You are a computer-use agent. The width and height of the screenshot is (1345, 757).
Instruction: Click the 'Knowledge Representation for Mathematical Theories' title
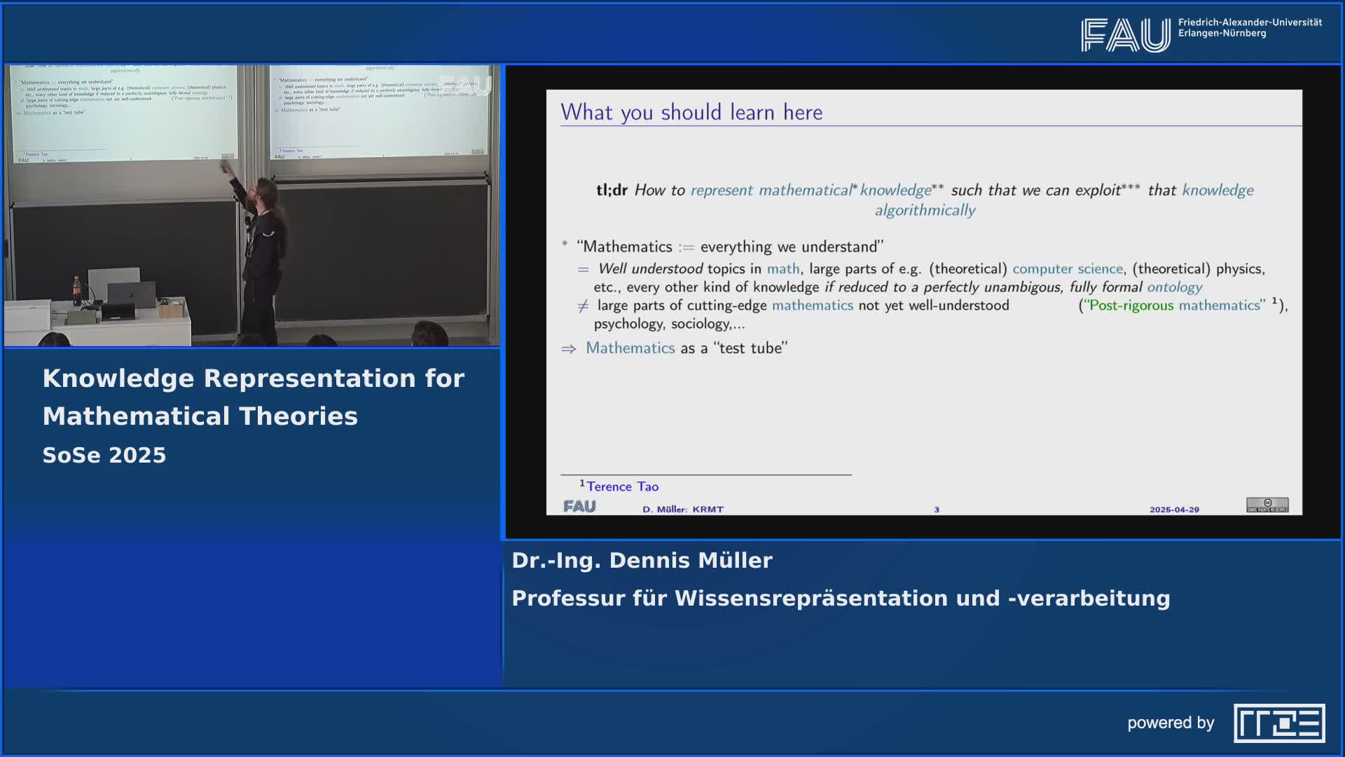(254, 397)
